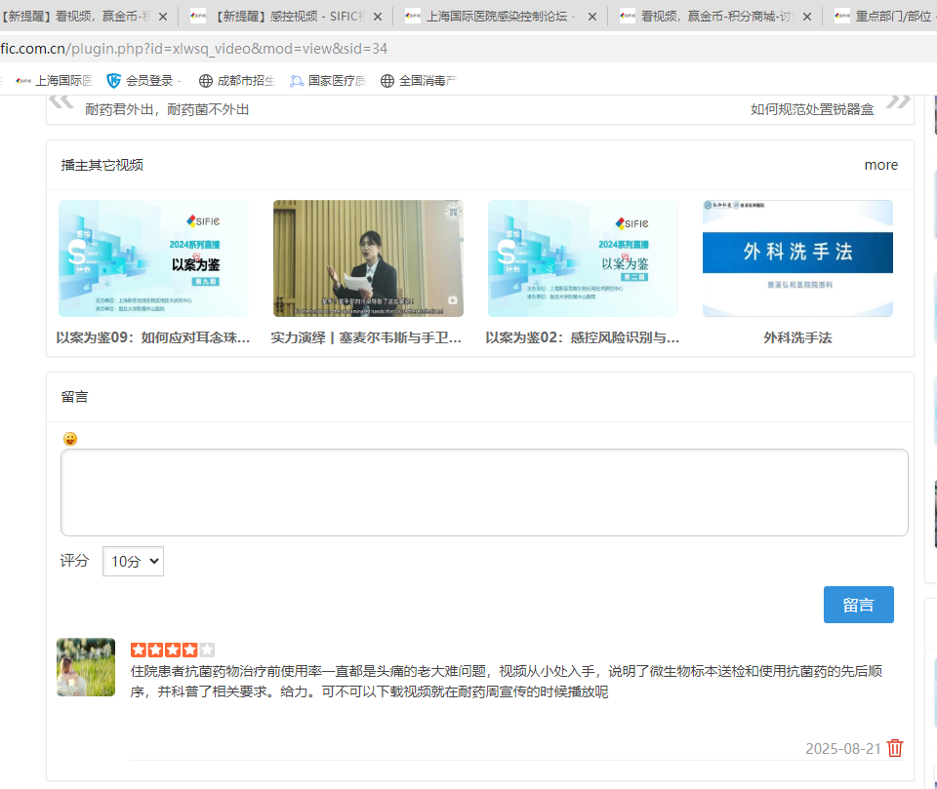Open the more link for 播主其它视频
The height and width of the screenshot is (789, 937).
pyautogui.click(x=880, y=165)
